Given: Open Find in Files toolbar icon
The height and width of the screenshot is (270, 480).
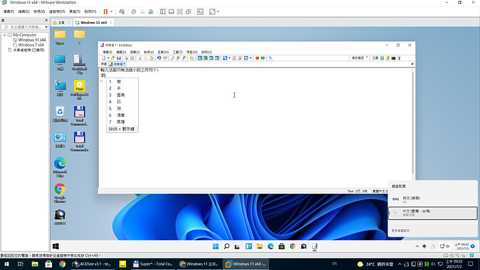Looking at the screenshot, I should click(x=192, y=58).
